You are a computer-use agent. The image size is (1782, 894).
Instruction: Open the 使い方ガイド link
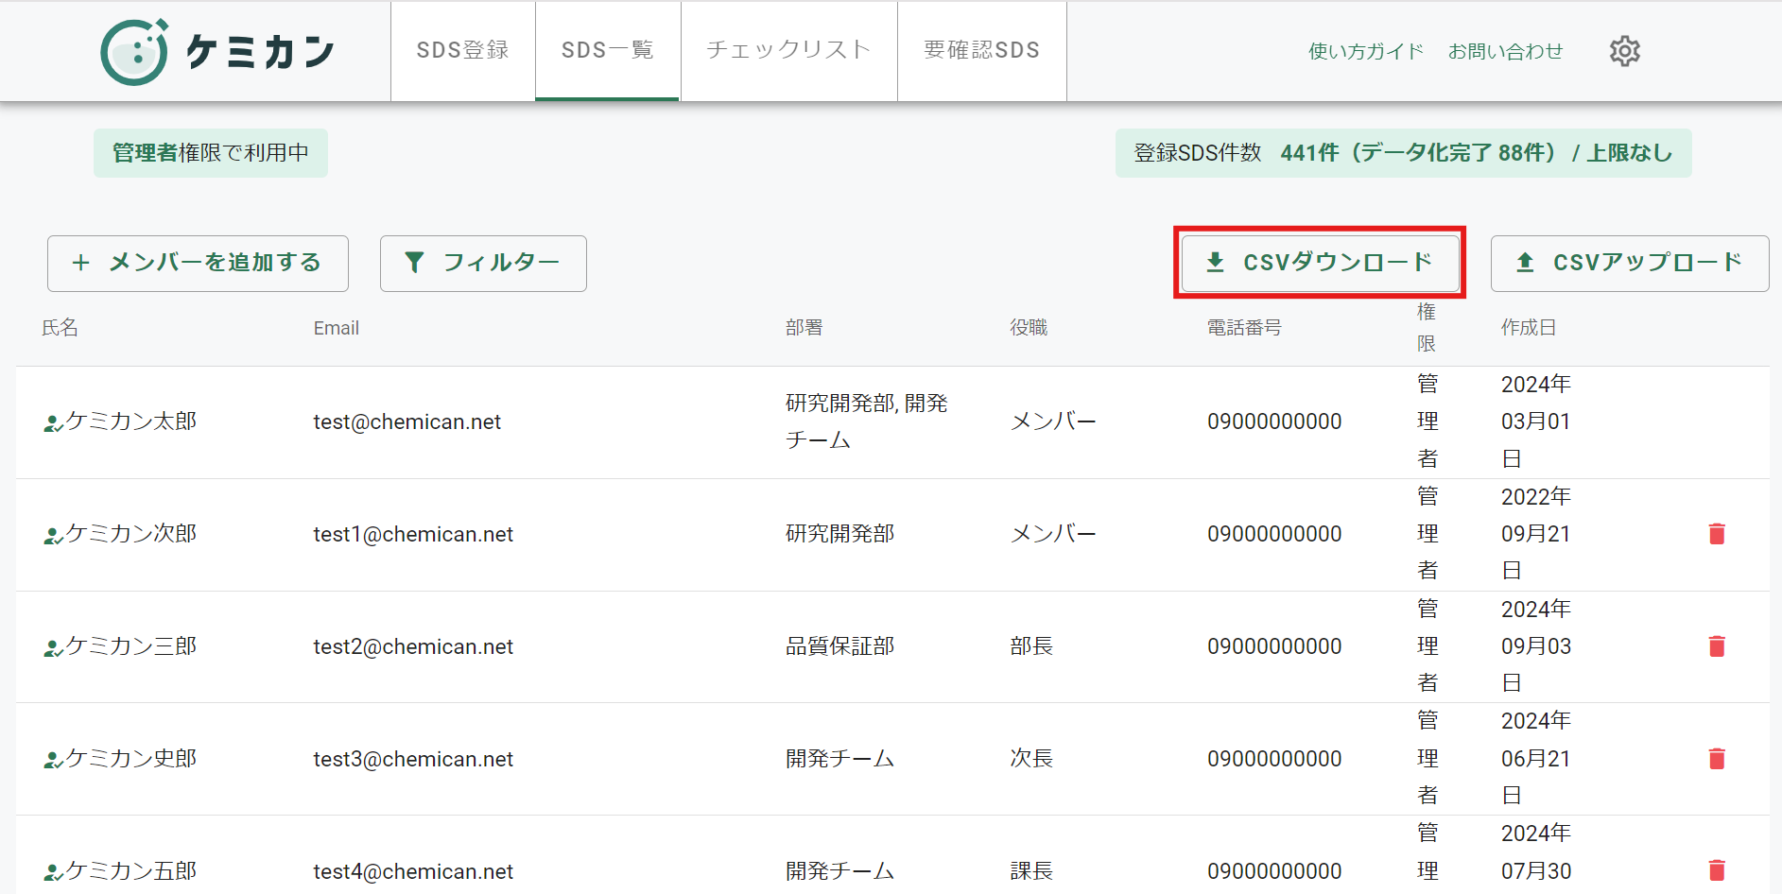(x=1366, y=51)
